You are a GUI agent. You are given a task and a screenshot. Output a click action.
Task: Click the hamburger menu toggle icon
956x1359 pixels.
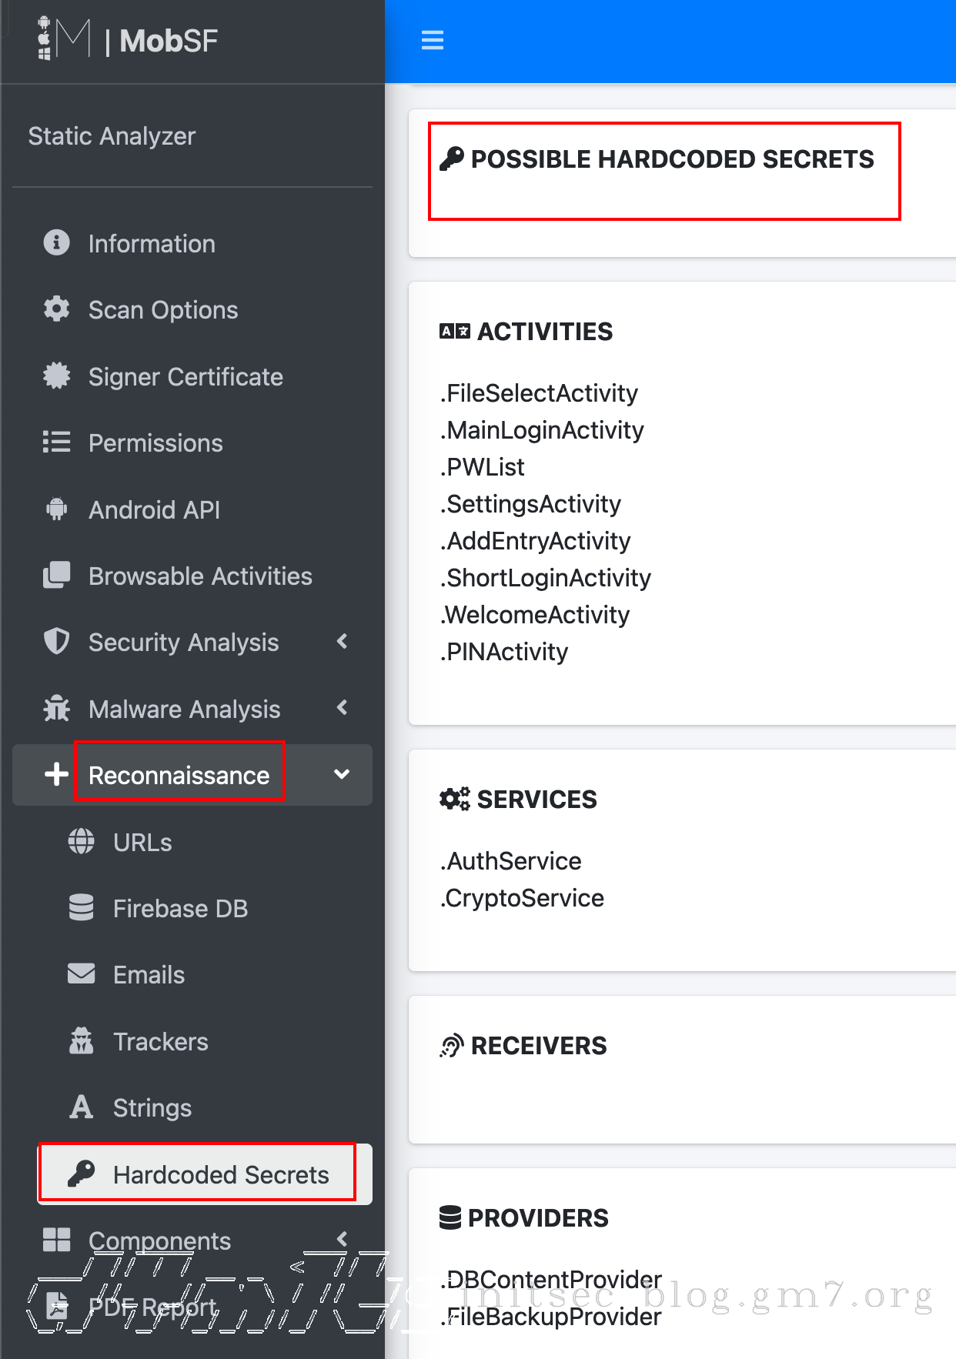tap(433, 40)
